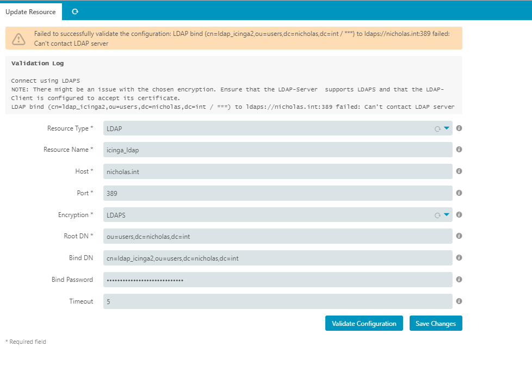The image size is (532, 383).
Task: Select the Port field containing 389
Action: (x=277, y=193)
